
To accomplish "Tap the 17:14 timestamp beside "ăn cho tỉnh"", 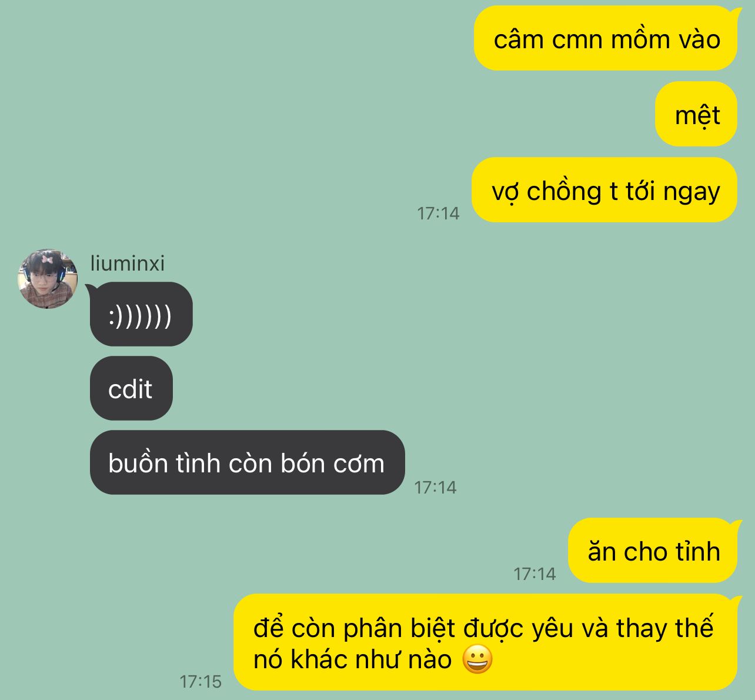I will pos(534,574).
